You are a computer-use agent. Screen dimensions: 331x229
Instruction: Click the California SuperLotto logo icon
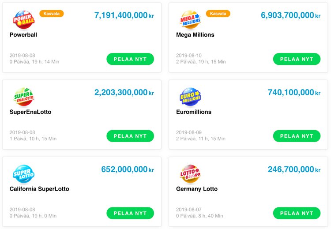(x=23, y=174)
